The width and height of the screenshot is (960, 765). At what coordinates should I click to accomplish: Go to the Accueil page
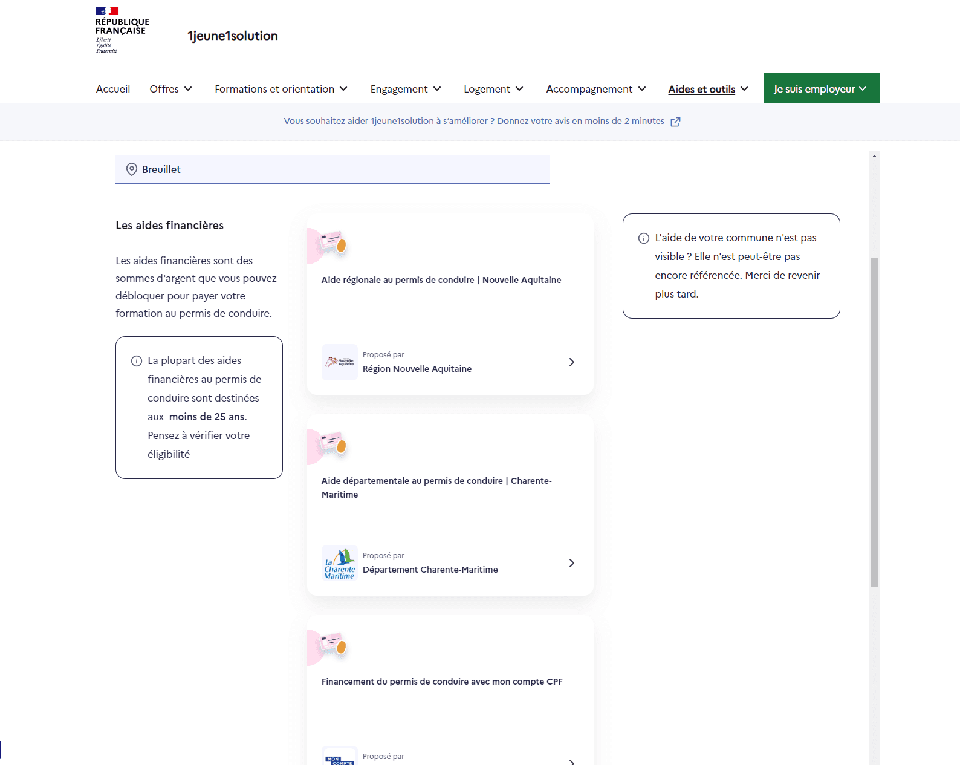click(113, 89)
